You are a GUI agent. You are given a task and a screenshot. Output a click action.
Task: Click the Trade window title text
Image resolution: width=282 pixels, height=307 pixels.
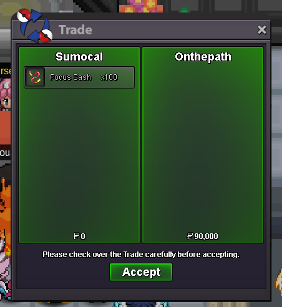pyautogui.click(x=75, y=30)
